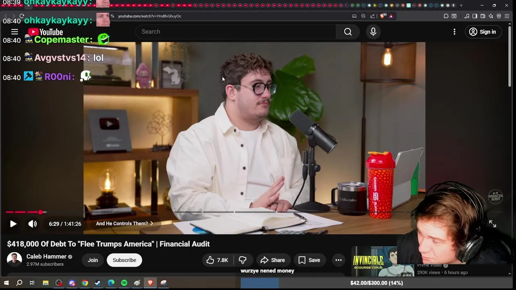Screen dimensions: 516x290
Task: Click the zoom magnifier icon in address bar
Action: pos(363,16)
